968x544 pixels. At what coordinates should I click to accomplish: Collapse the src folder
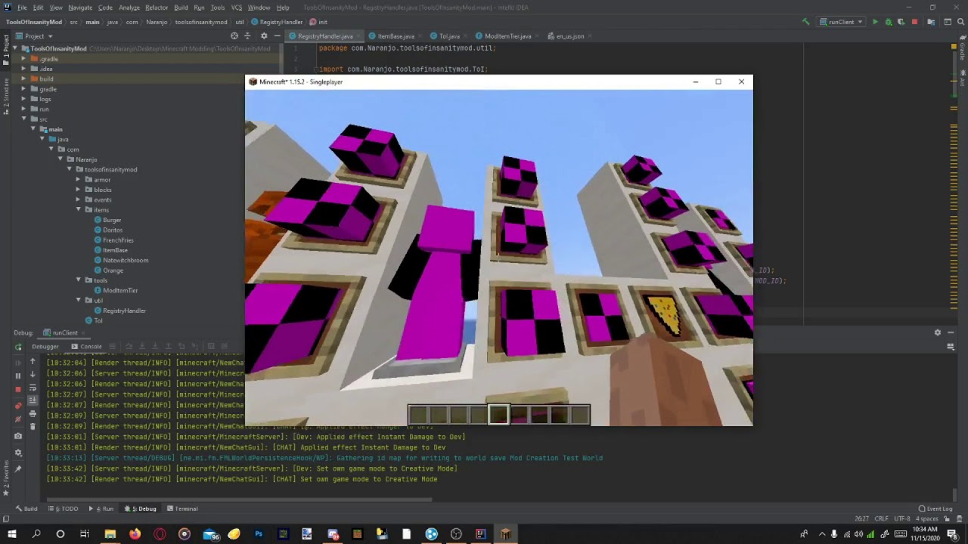pyautogui.click(x=24, y=119)
